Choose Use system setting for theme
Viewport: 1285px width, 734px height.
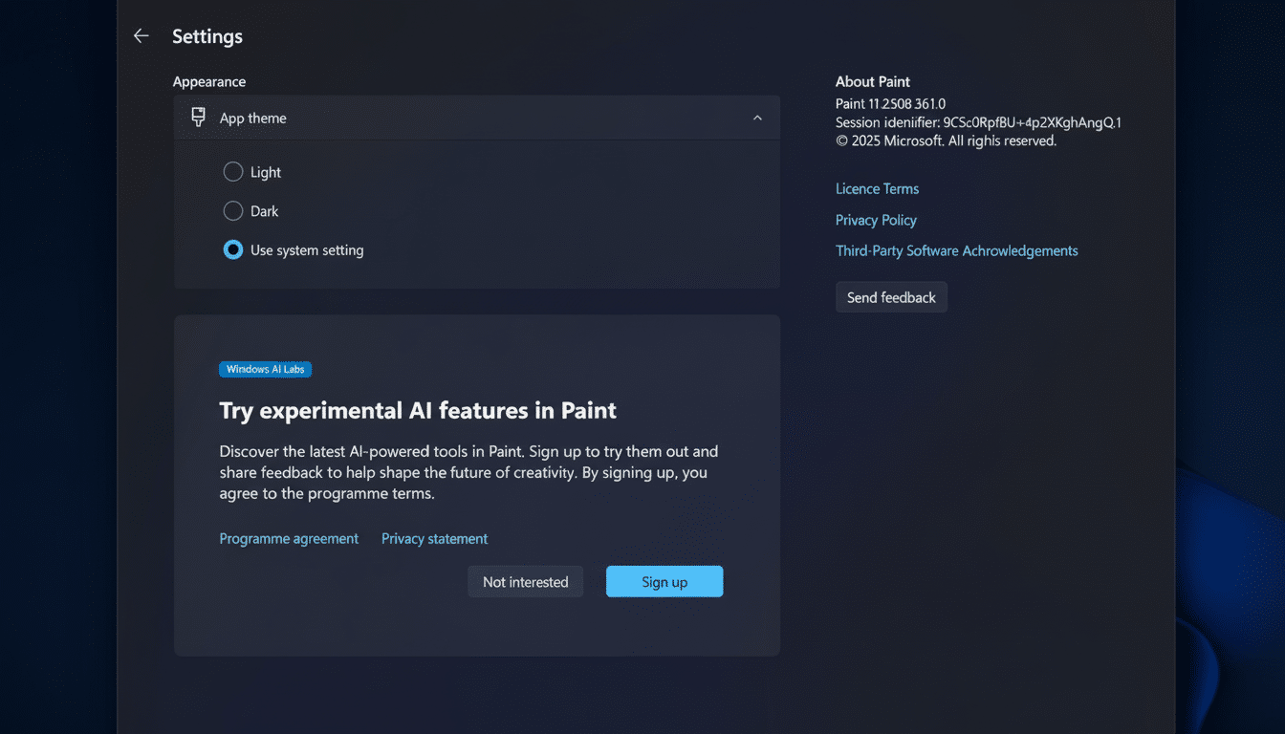pyautogui.click(x=232, y=249)
